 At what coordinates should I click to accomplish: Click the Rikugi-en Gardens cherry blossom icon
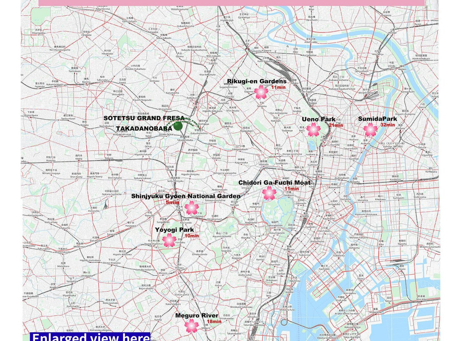point(261,92)
